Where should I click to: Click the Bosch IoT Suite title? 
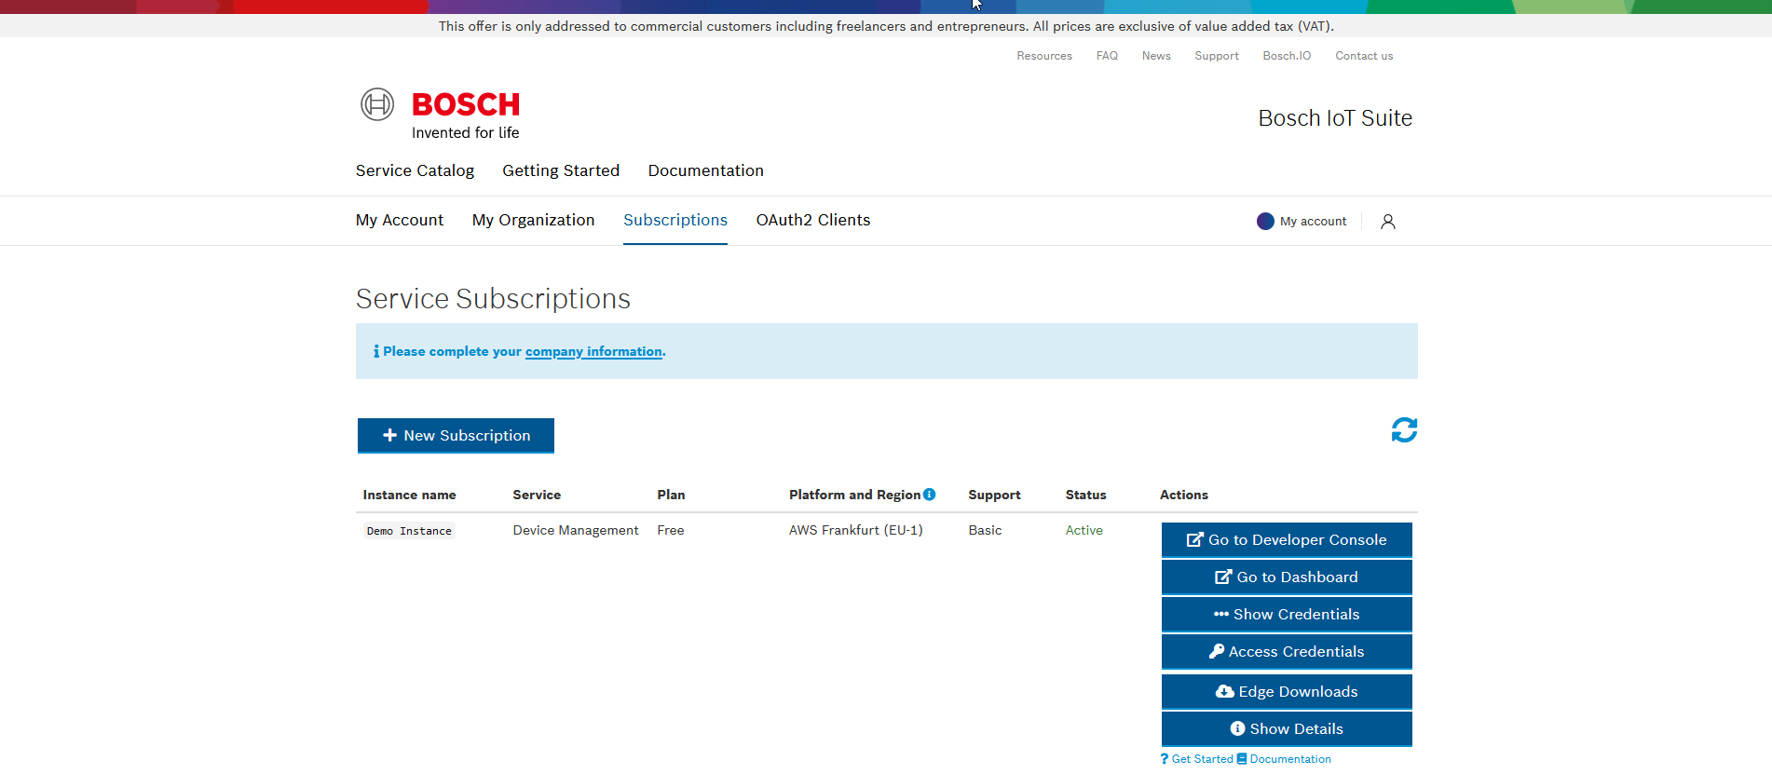(1335, 118)
